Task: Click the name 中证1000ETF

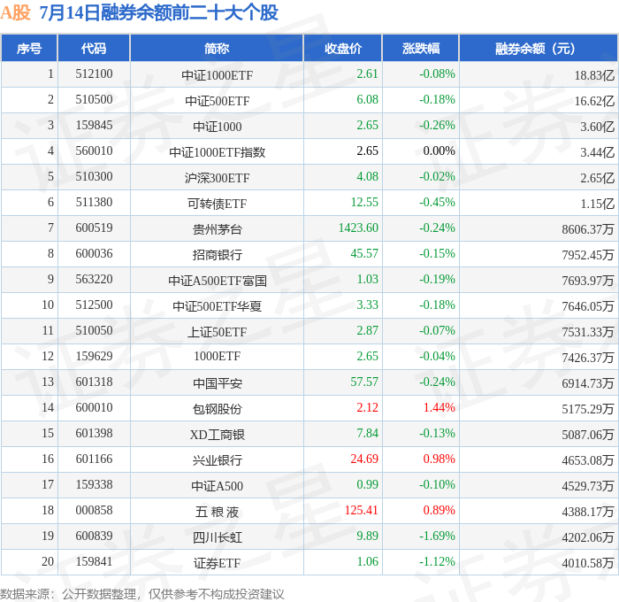Action: click(x=218, y=75)
